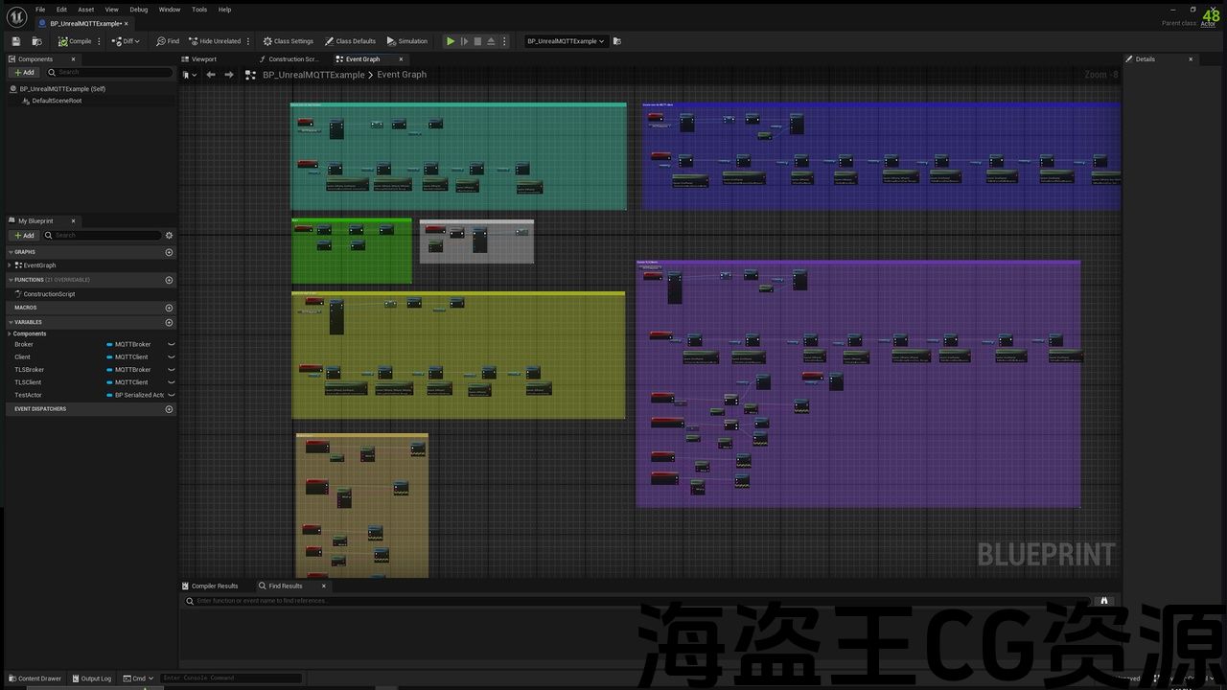Click the Browse to asset icon

(36, 41)
